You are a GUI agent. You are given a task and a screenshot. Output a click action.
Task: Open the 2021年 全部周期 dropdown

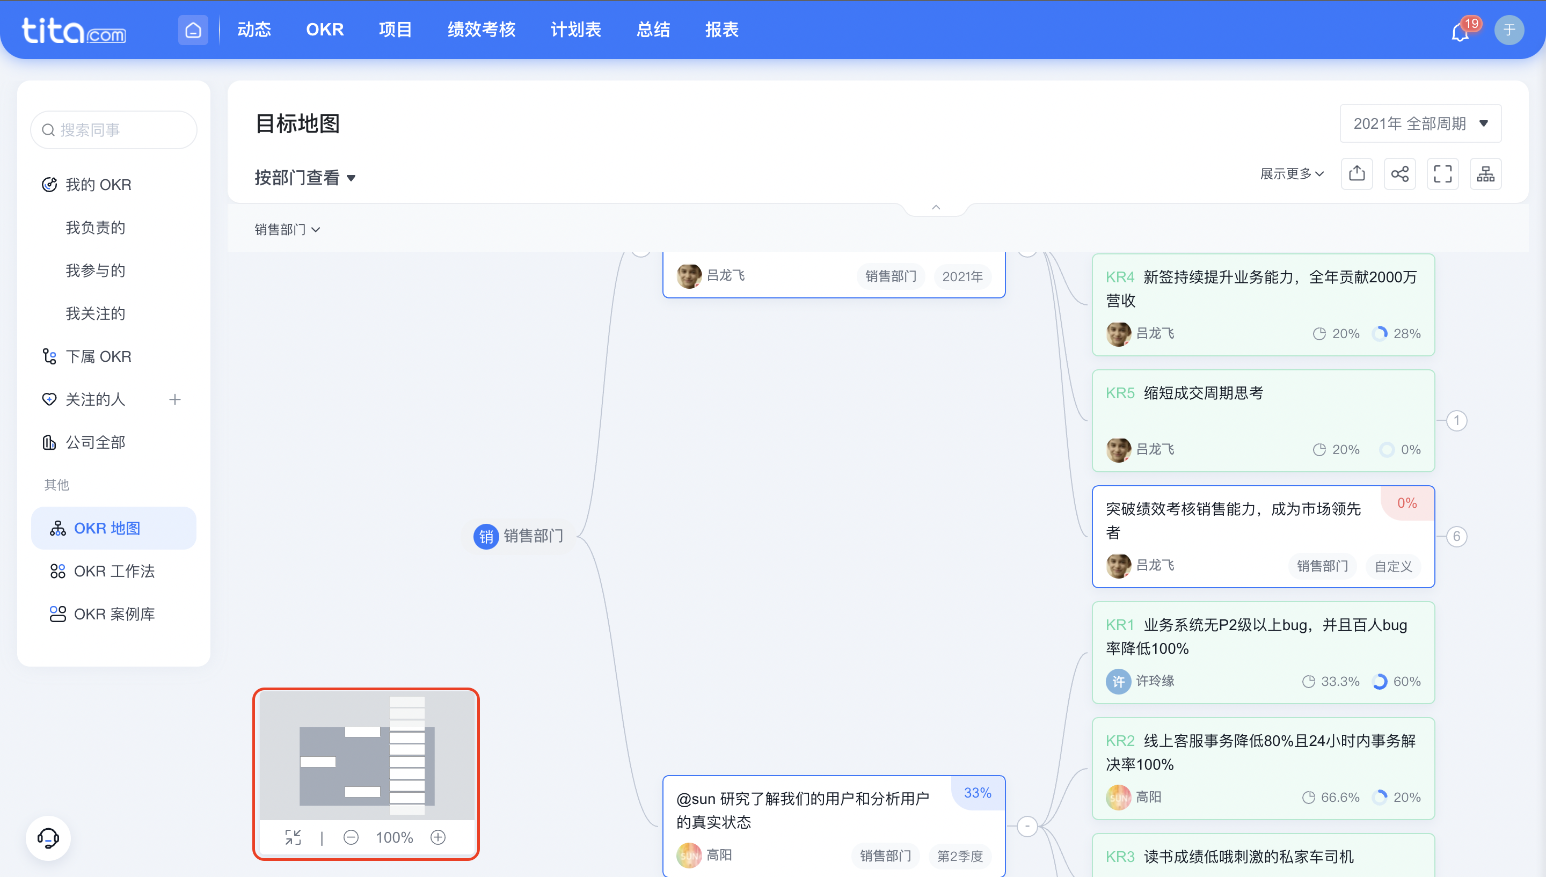(1420, 123)
